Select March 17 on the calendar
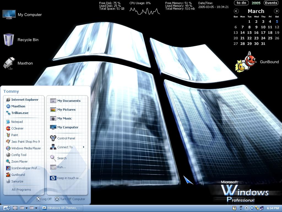The height and width of the screenshot is (212, 282). [263, 33]
